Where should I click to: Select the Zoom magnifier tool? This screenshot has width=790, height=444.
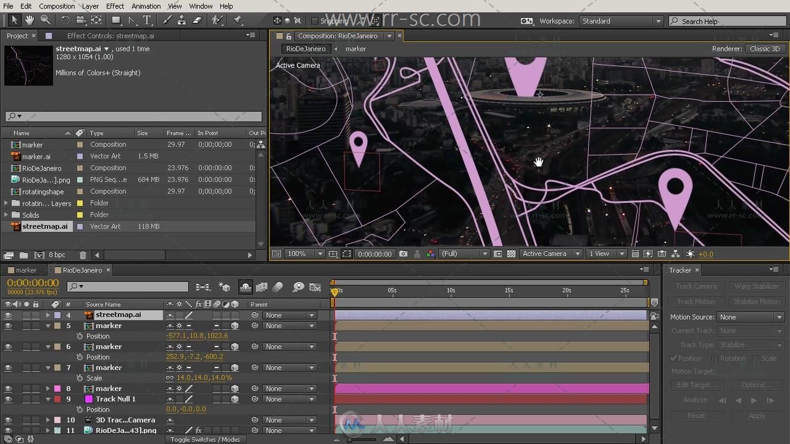45,20
